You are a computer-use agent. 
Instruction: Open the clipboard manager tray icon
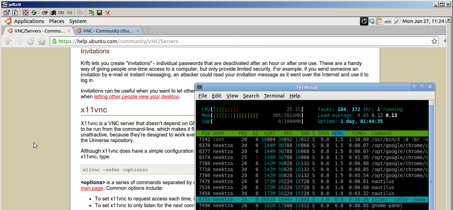(379, 21)
